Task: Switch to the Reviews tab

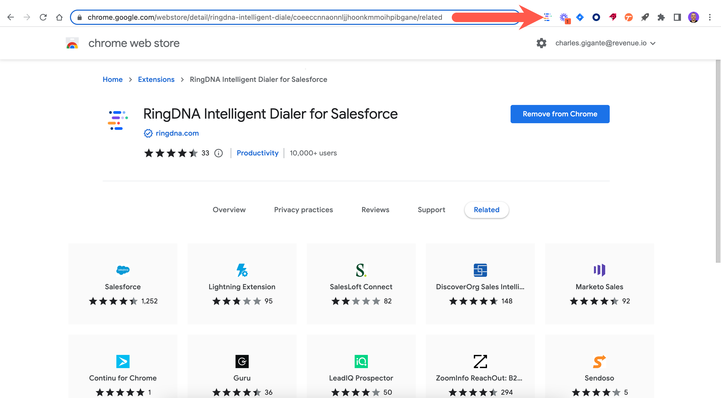Action: (375, 210)
